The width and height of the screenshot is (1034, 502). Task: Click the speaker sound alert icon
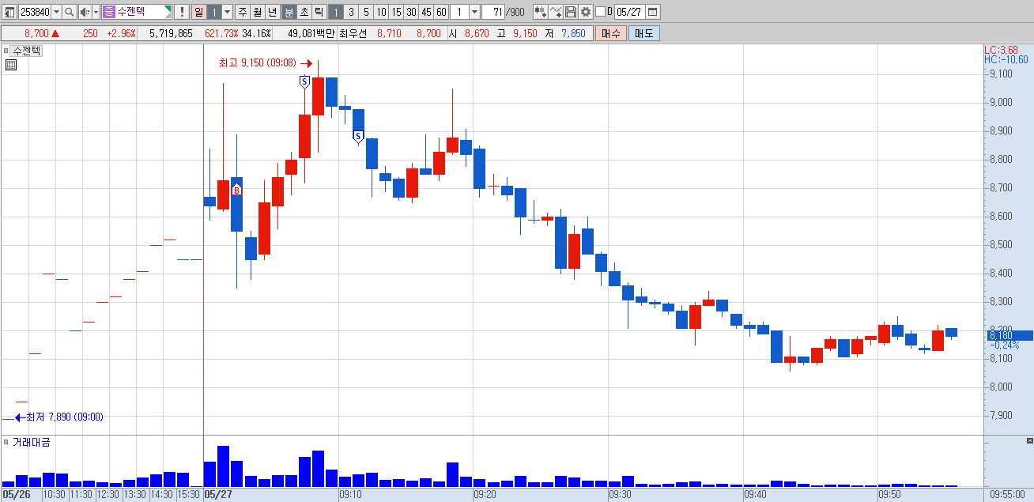pos(85,12)
